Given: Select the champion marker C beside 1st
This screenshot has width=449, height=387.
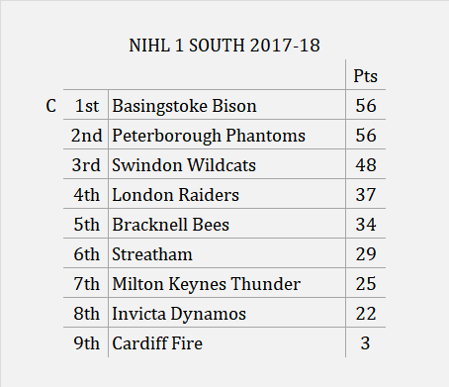Looking at the screenshot, I should click(x=50, y=106).
